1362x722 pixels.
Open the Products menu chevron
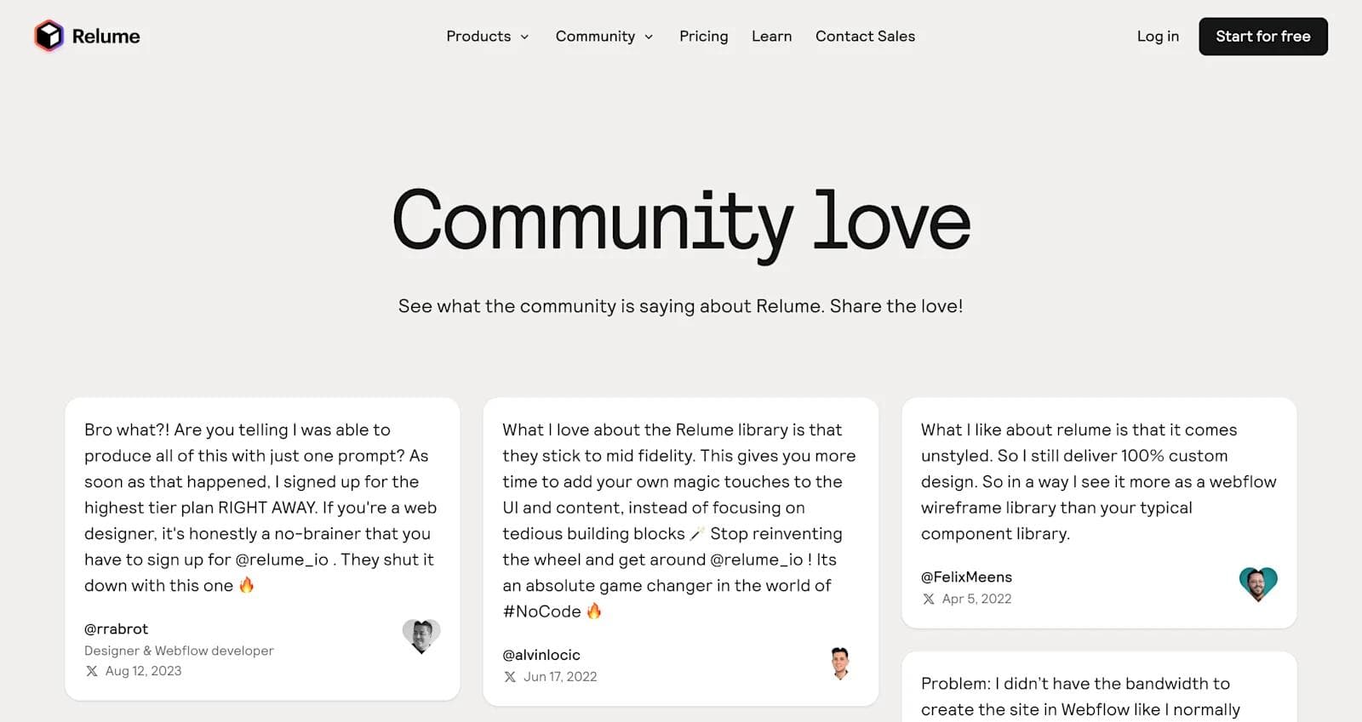(x=524, y=37)
